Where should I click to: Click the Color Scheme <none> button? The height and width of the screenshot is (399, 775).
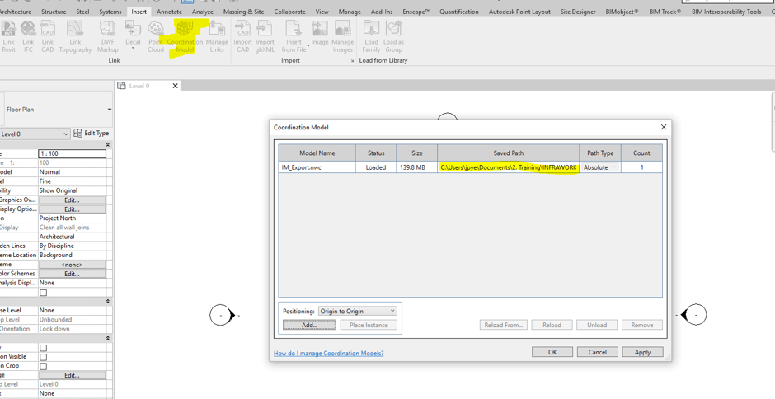73,265
